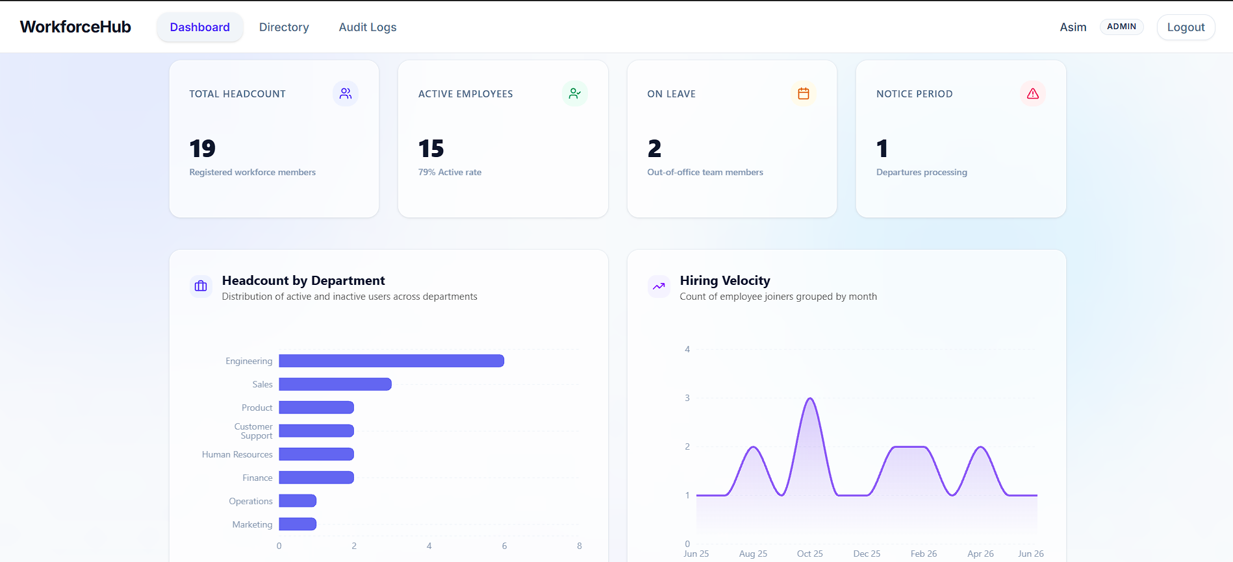Image resolution: width=1233 pixels, height=562 pixels.
Task: Click the WorkforceHub logo
Action: 75,27
